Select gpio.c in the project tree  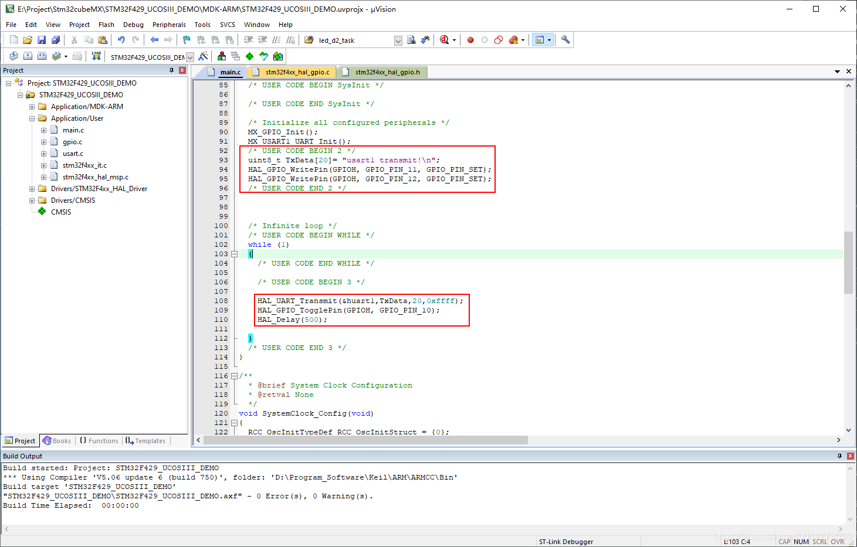(72, 142)
